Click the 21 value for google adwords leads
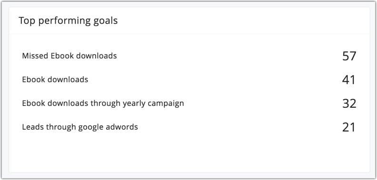This screenshot has width=377, height=180. pyautogui.click(x=348, y=127)
